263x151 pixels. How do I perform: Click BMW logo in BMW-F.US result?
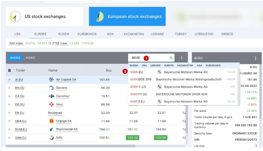(159, 87)
